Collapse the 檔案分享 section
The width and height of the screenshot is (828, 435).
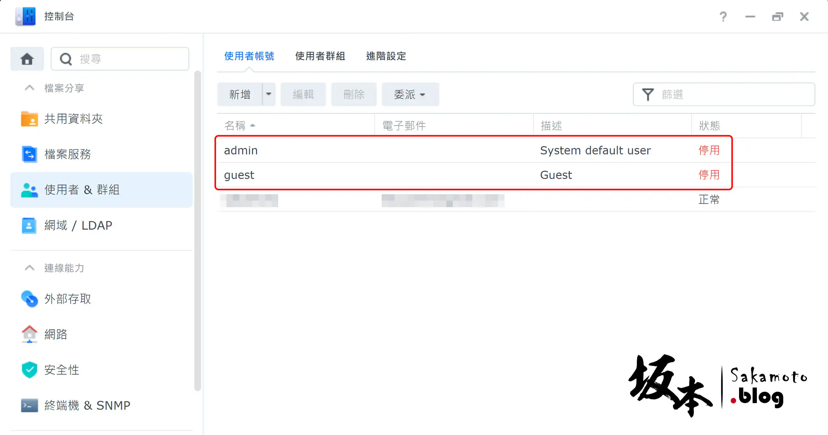point(29,88)
